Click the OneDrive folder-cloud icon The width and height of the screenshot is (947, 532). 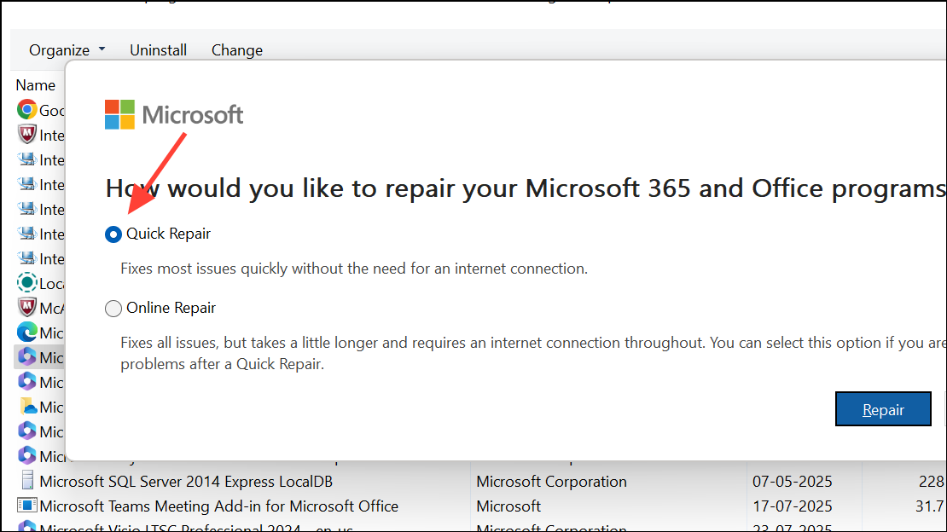coord(27,407)
